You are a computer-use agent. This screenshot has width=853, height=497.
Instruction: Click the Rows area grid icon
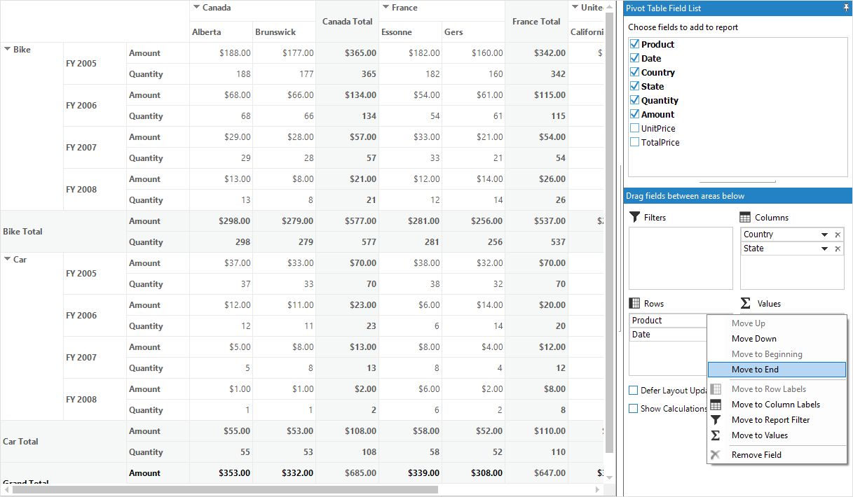coord(634,304)
